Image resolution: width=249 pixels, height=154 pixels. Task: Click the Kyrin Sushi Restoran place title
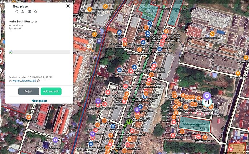[23, 22]
